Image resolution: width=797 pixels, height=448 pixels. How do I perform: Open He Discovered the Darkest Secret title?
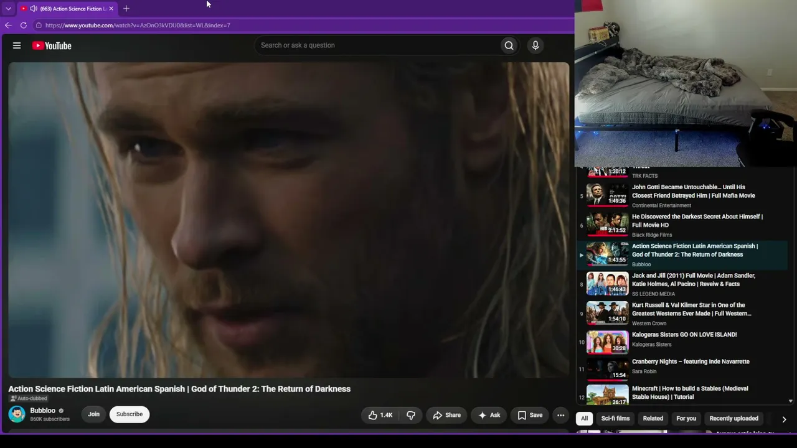[697, 221]
